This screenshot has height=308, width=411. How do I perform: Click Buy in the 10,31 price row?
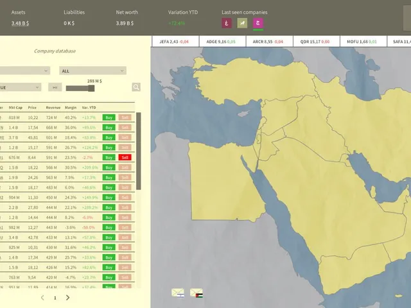click(109, 247)
